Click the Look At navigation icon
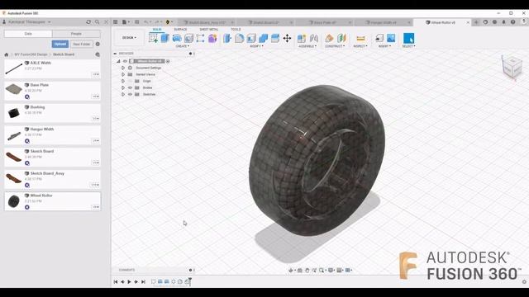The height and width of the screenshot is (297, 529). pos(299,270)
